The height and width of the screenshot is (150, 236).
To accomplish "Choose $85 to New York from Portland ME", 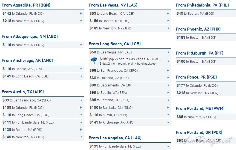I will 206,117.
